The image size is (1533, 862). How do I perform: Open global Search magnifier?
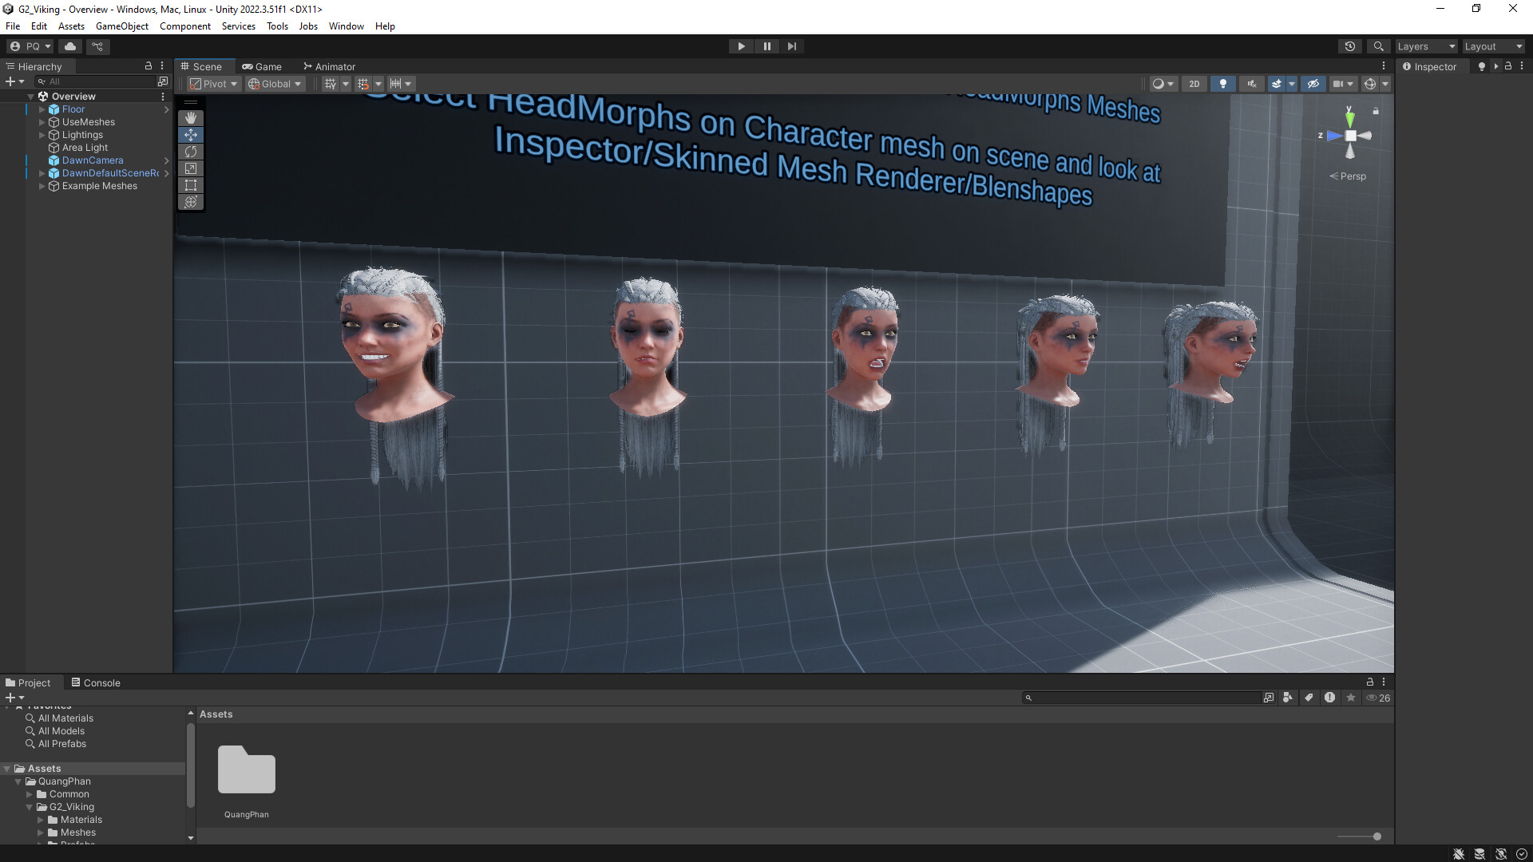click(1378, 46)
